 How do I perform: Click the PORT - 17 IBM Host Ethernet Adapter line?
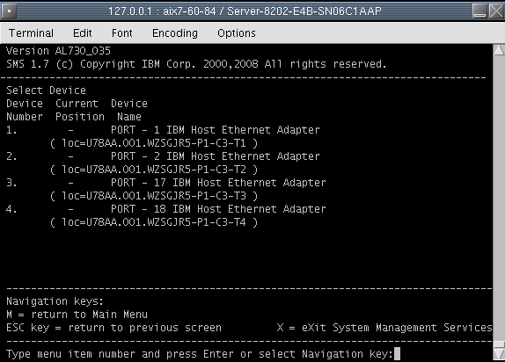tap(218, 183)
